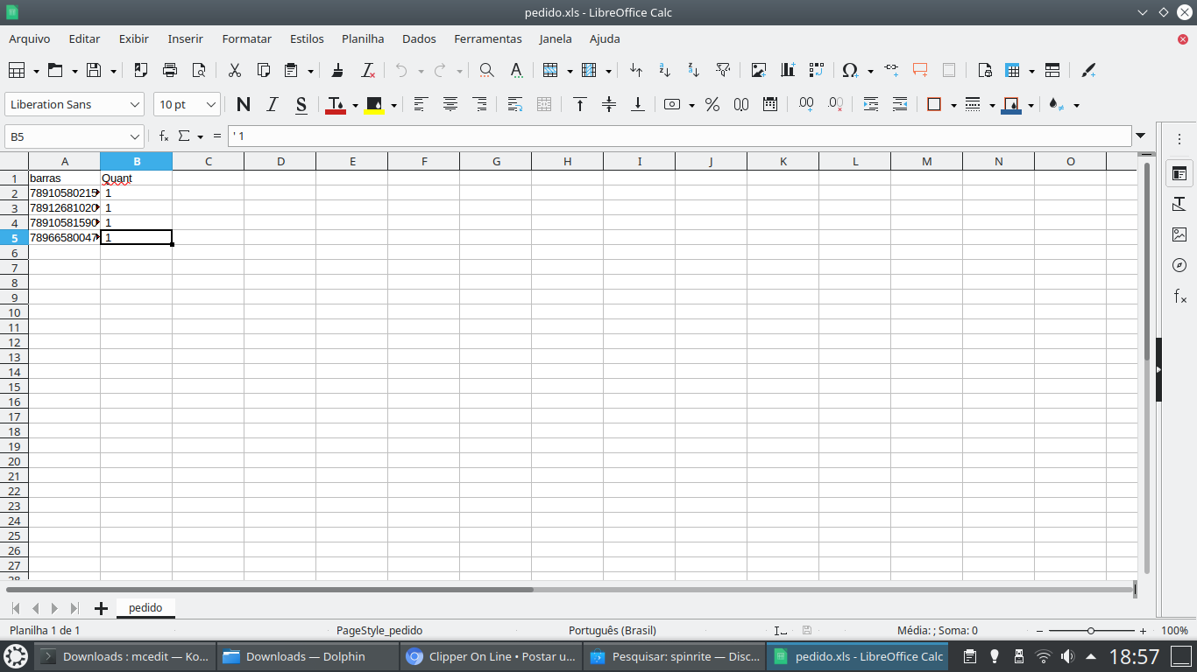The height and width of the screenshot is (672, 1197).
Task: Open the Ferramentas menu
Action: (487, 38)
